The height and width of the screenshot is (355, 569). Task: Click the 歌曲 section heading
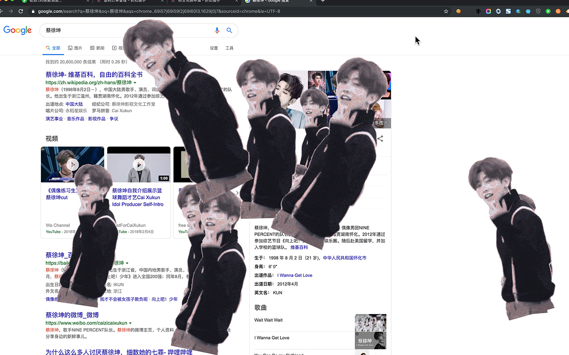[260, 308]
